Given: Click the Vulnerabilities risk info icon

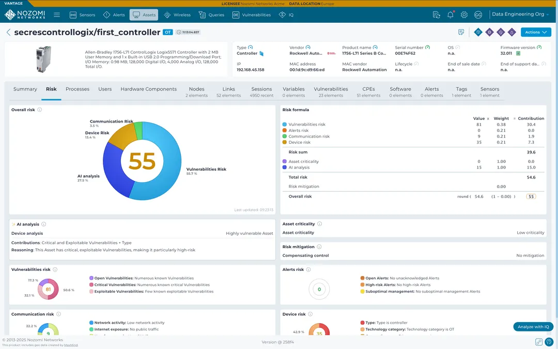Looking at the screenshot, I should (55, 269).
